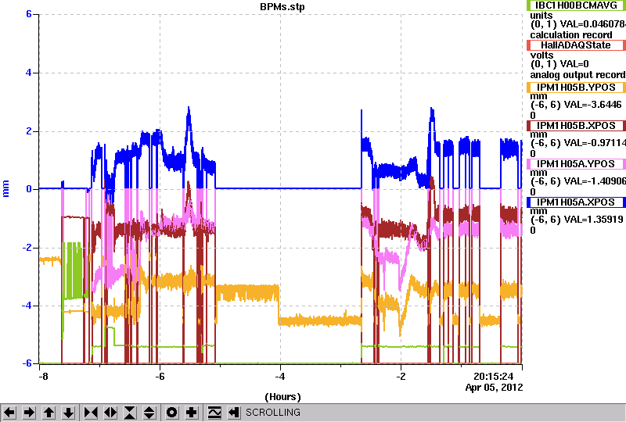Click the arrow-to-bar scroll reset icon

(234, 412)
